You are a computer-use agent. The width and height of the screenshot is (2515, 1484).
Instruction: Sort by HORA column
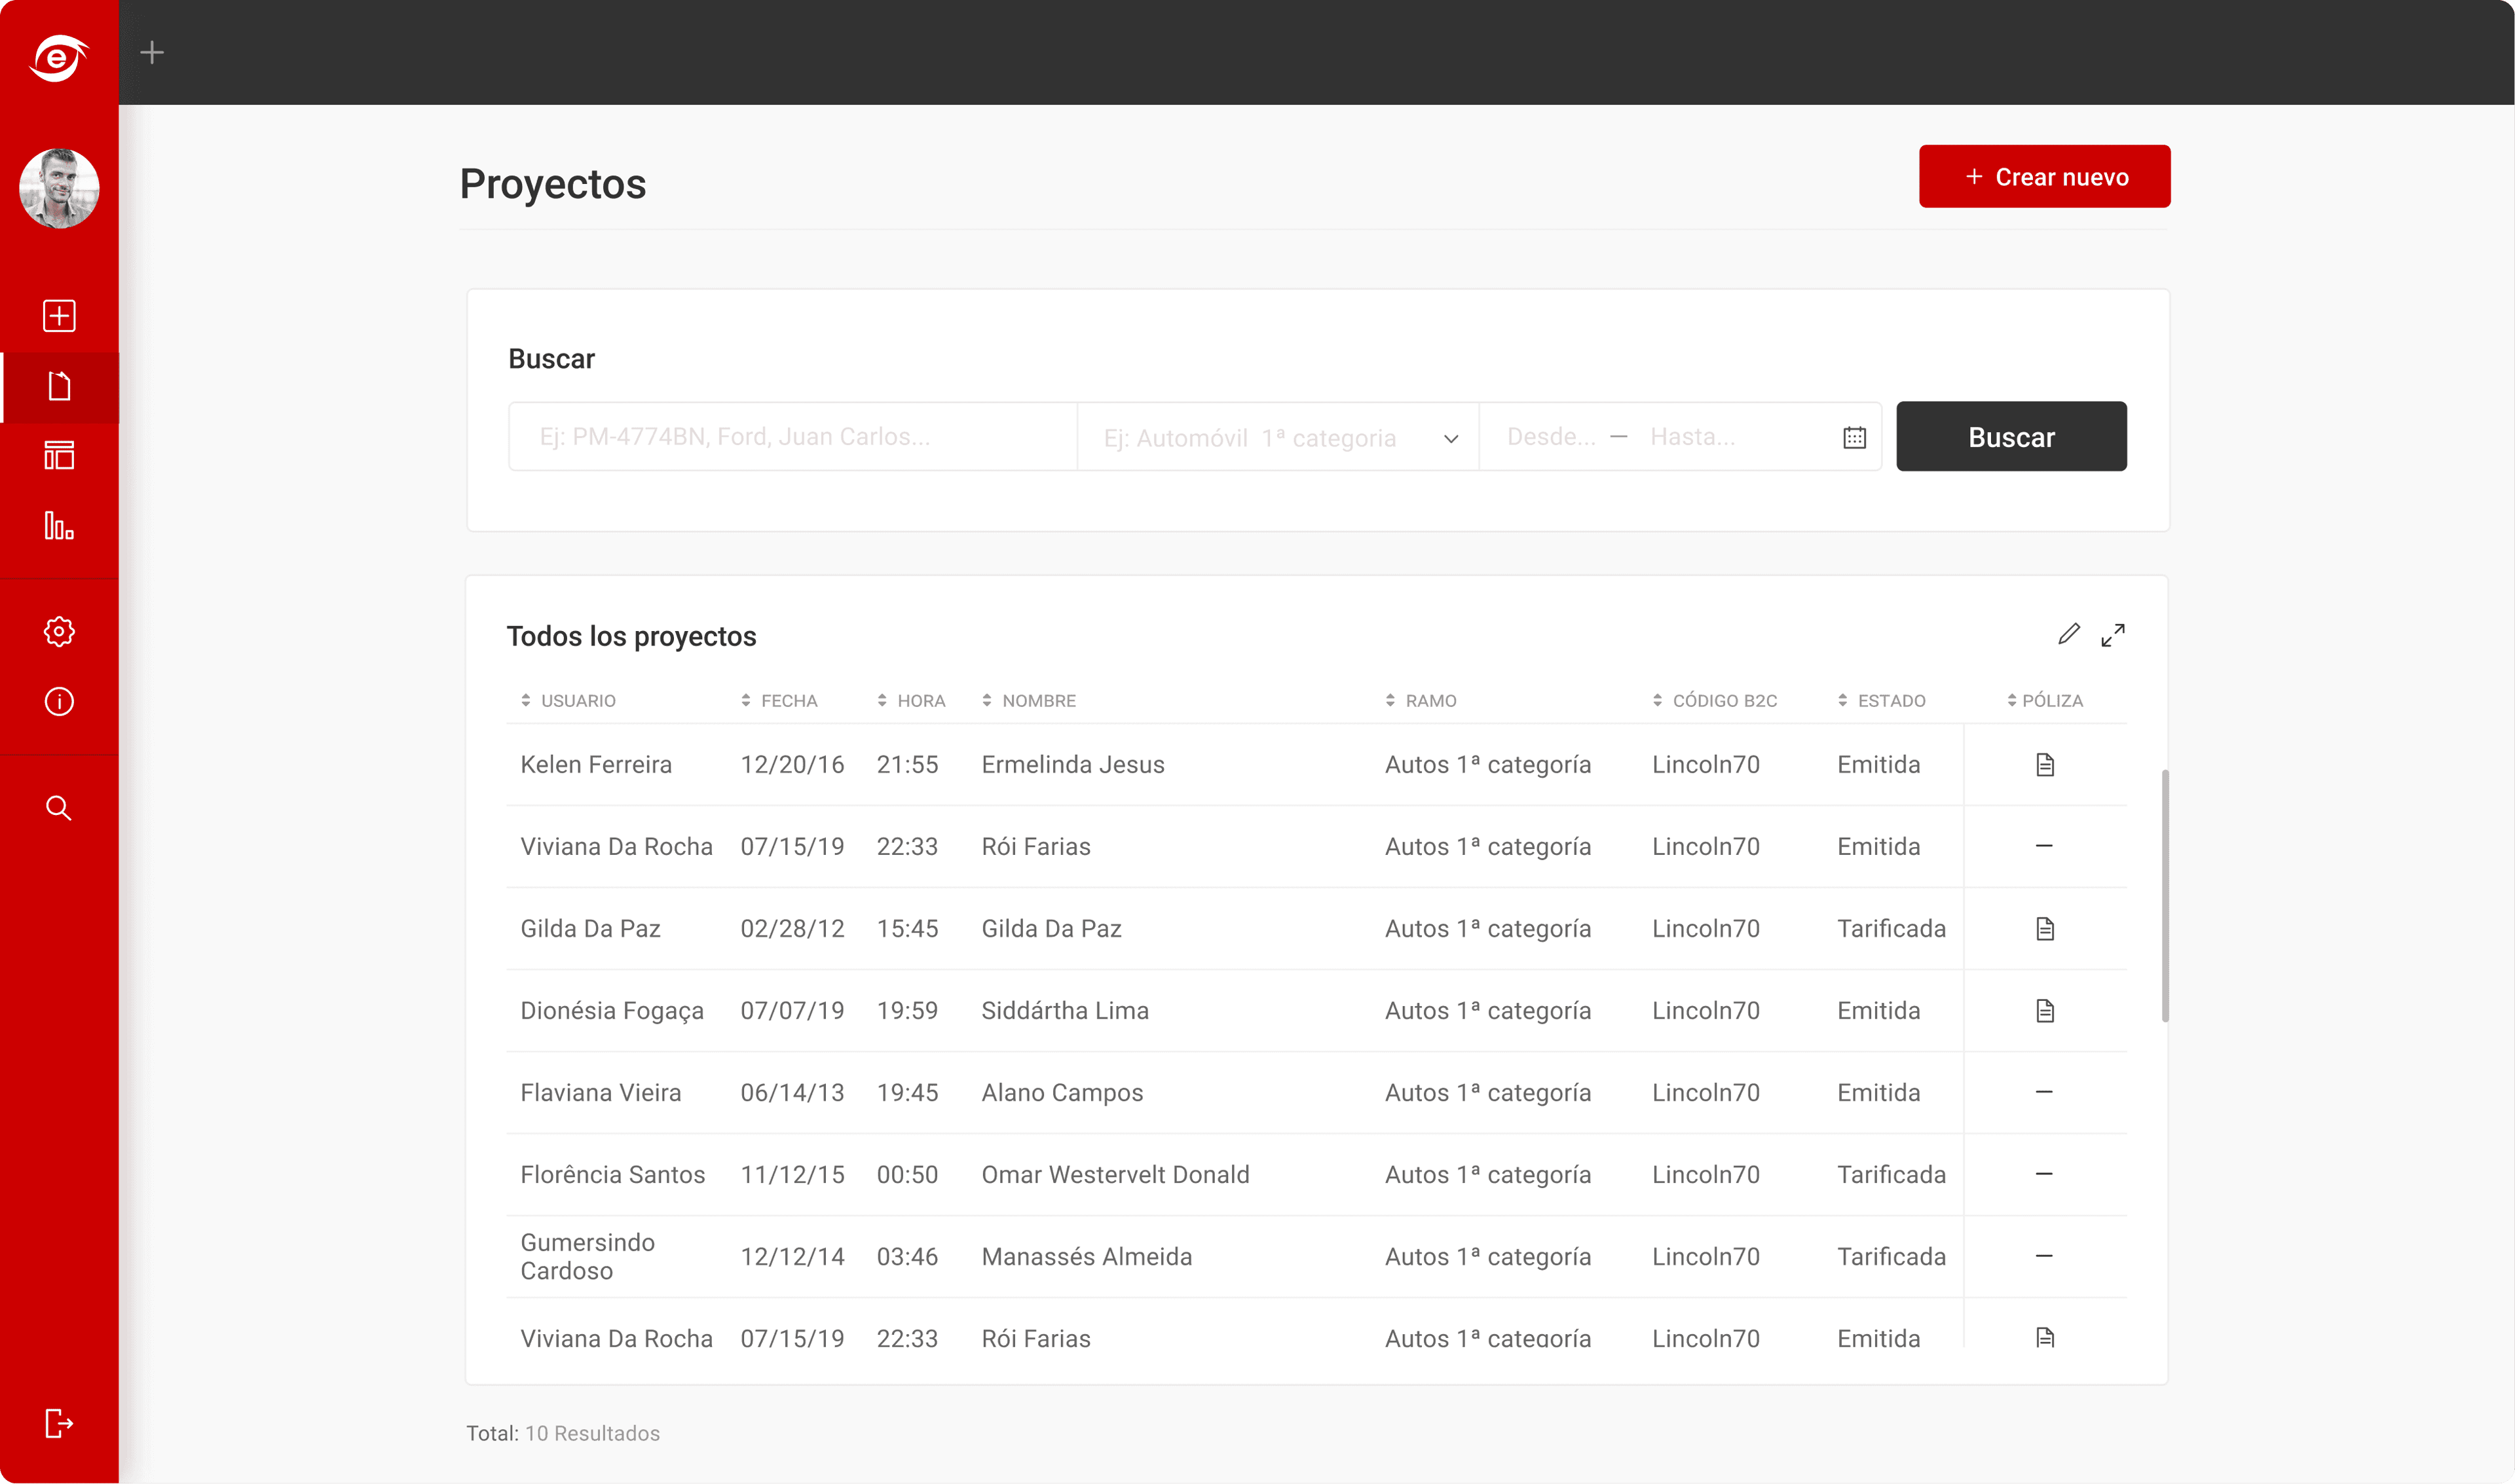910,701
